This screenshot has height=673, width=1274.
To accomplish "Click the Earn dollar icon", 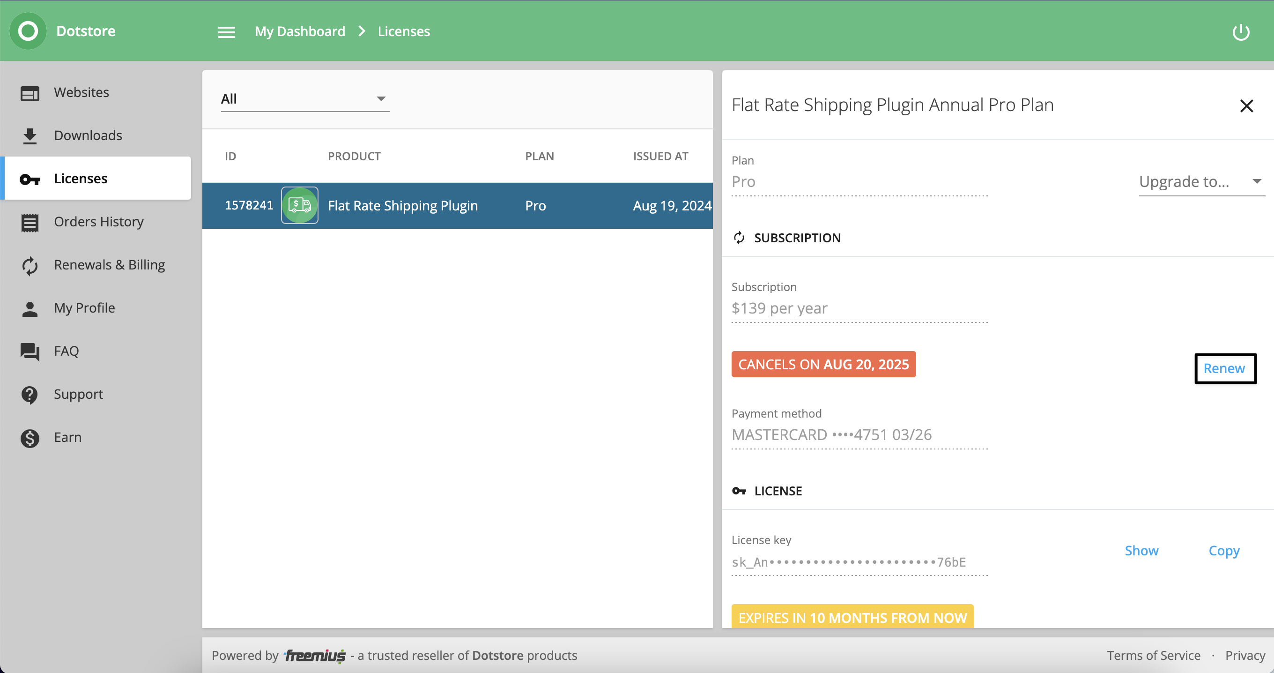I will [x=30, y=438].
